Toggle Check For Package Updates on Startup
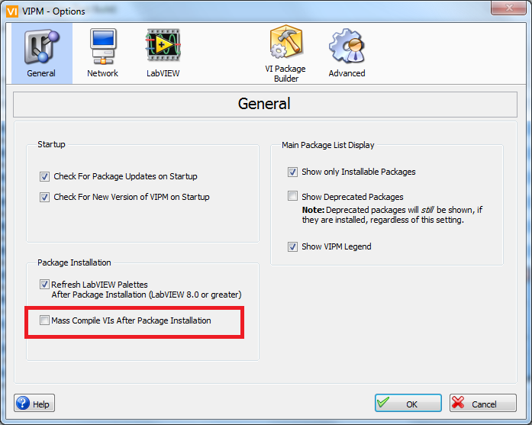532x425 pixels. coord(44,177)
